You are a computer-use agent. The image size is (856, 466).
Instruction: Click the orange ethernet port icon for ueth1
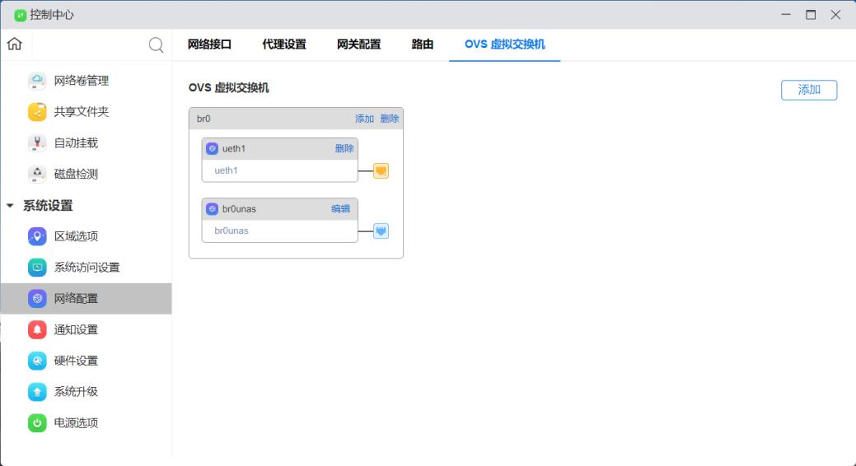[x=381, y=171]
